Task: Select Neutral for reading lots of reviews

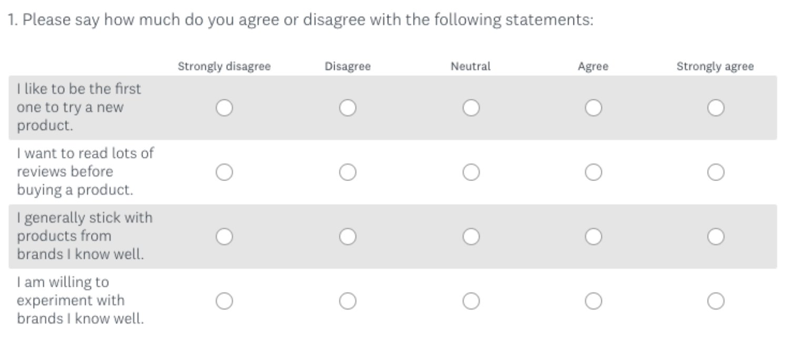Action: tap(471, 170)
